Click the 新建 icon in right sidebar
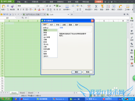This screenshot has width=135, height=101. 132,18
